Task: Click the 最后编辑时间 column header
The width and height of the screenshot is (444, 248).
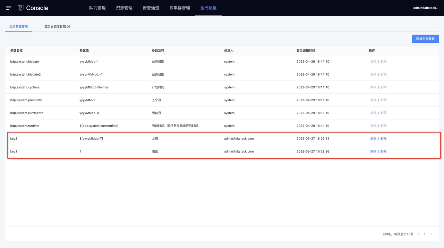Action: coord(306,51)
